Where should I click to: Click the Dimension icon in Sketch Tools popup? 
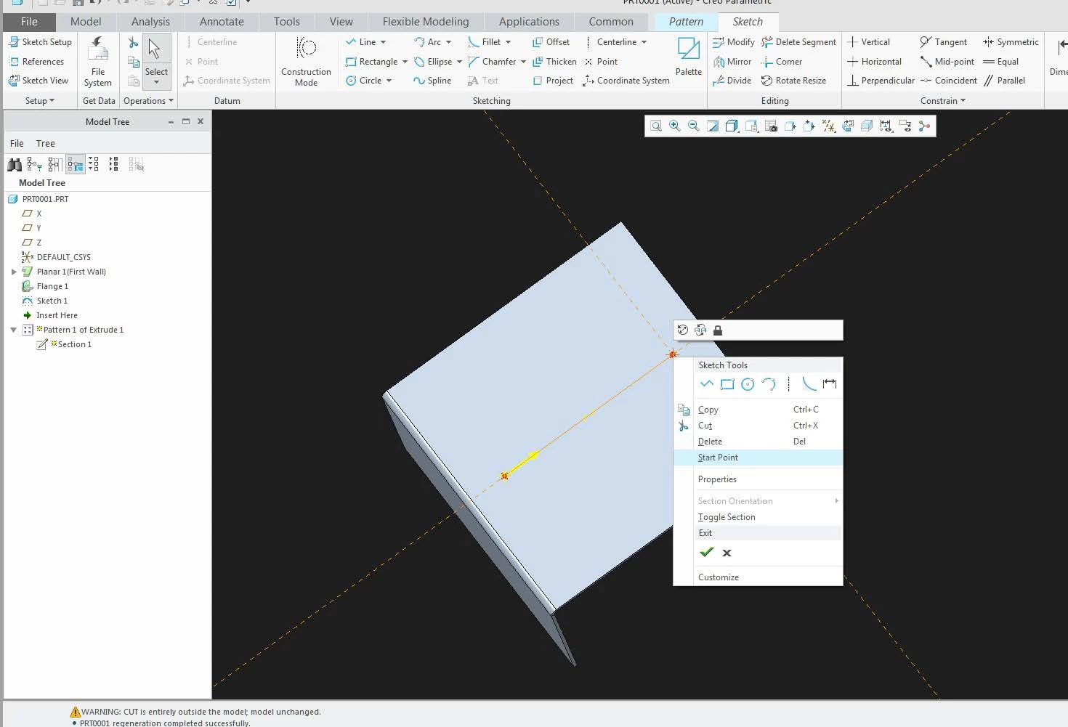click(830, 384)
